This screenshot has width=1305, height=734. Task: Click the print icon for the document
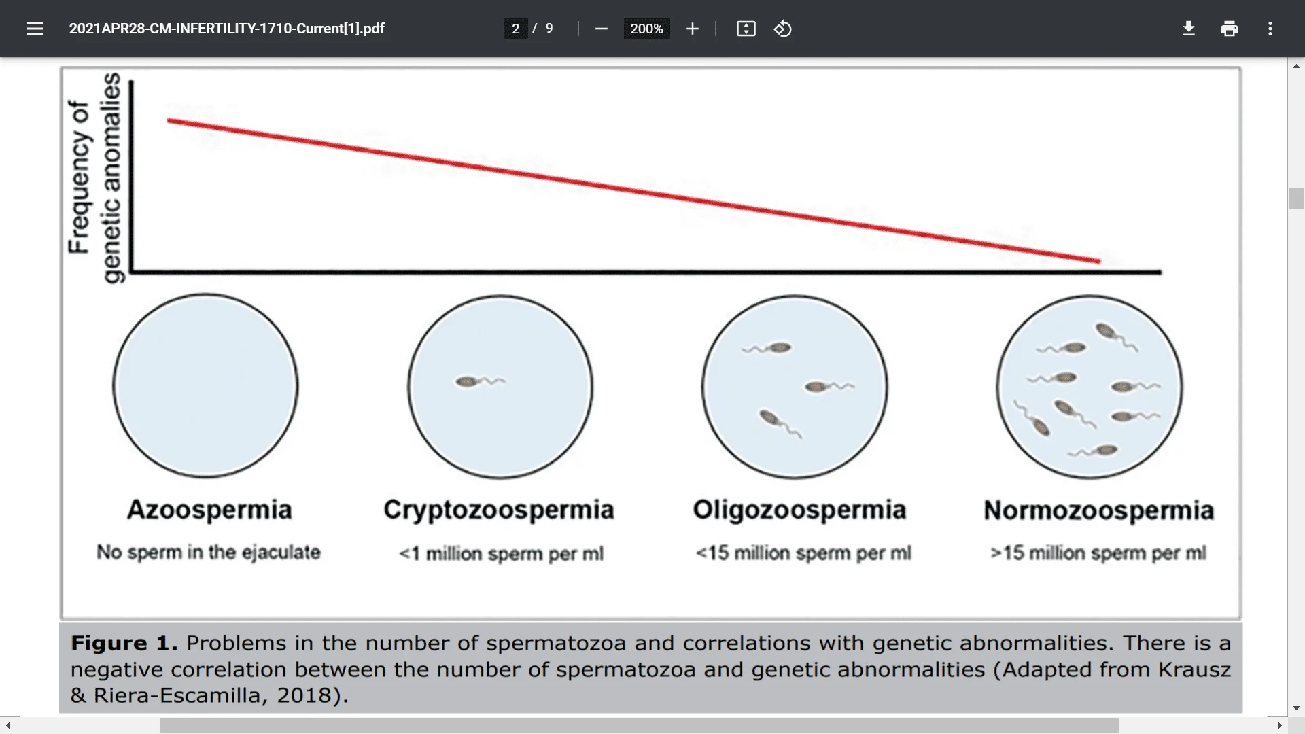coord(1230,29)
